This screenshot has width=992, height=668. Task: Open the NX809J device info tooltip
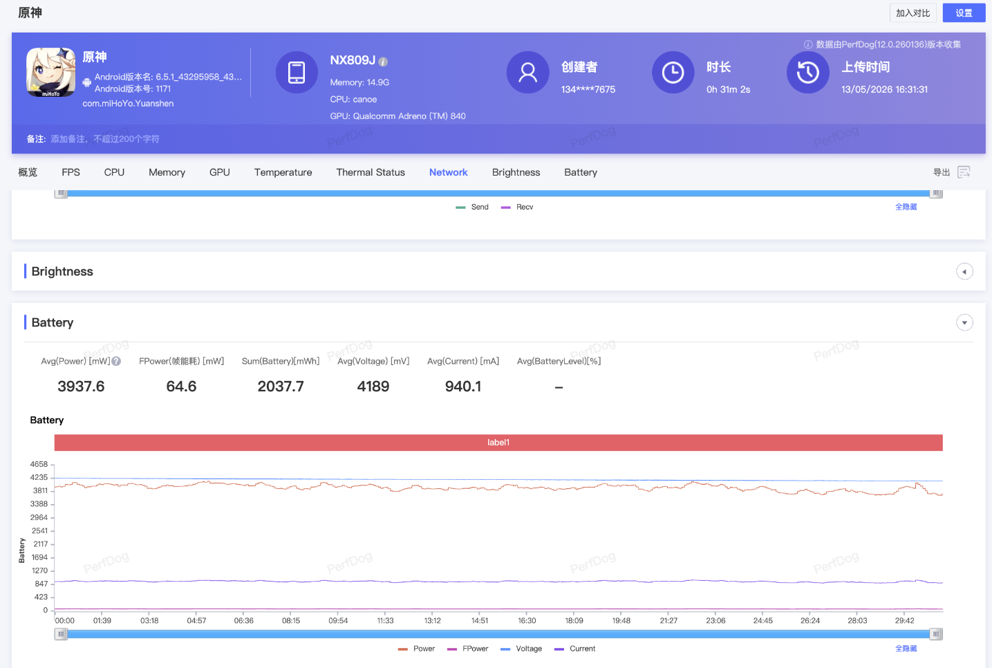(x=384, y=62)
